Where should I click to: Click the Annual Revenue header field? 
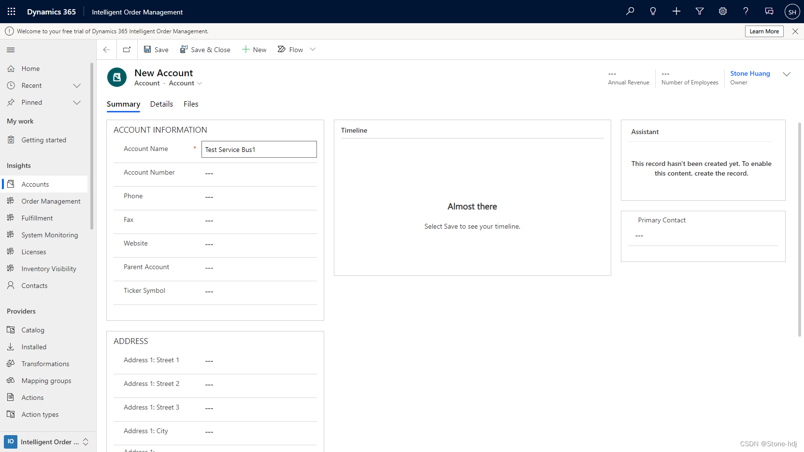[x=628, y=78]
